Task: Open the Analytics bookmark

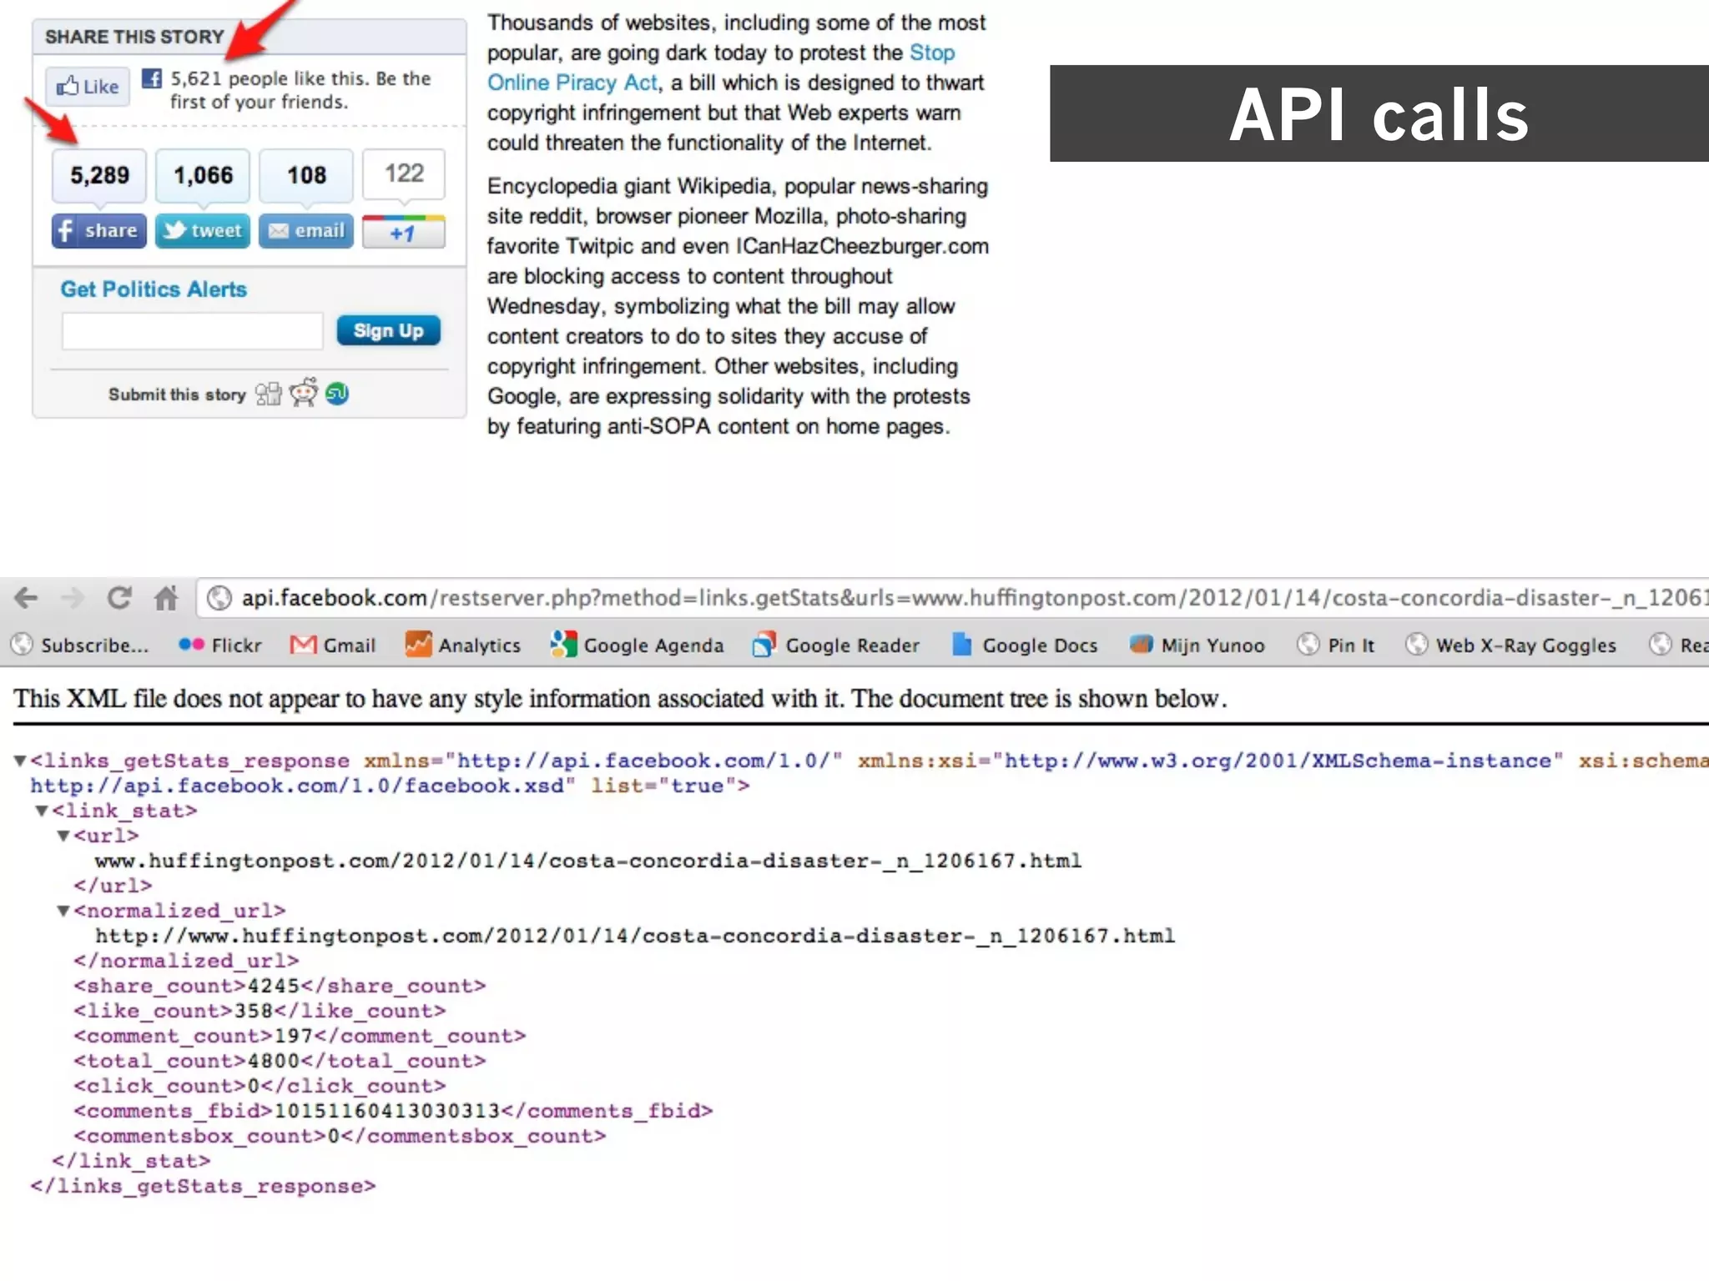Action: (x=463, y=645)
